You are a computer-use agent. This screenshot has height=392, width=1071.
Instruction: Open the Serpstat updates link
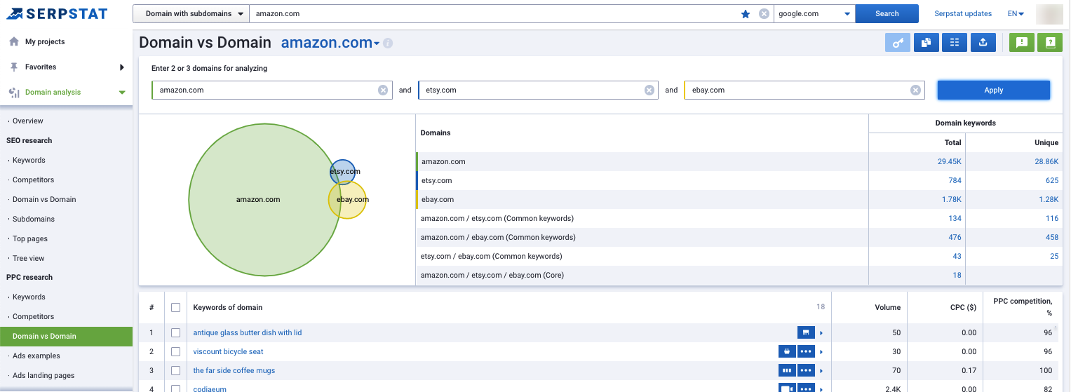963,14
